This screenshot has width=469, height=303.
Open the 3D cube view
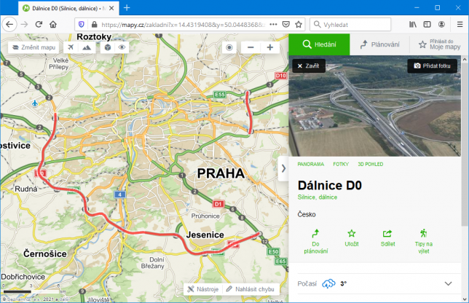(x=106, y=47)
